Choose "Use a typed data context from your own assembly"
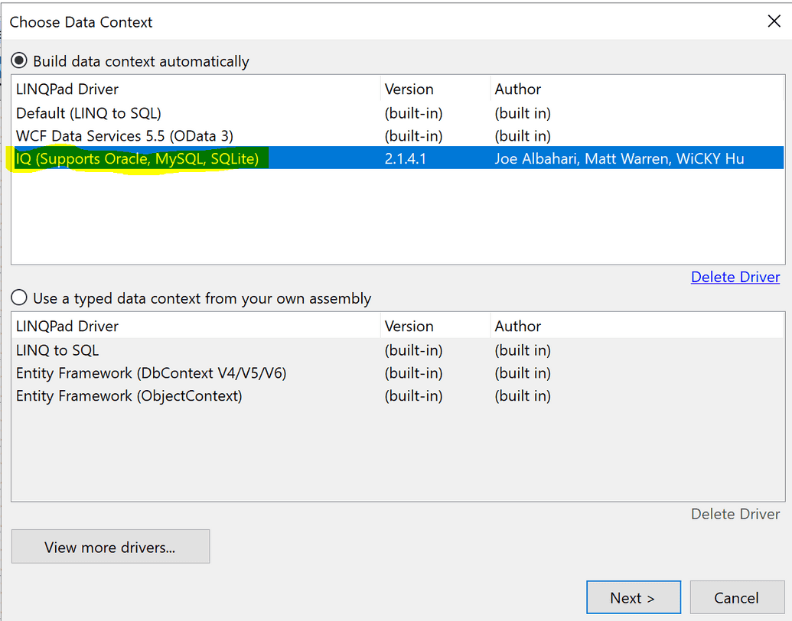792x621 pixels. pyautogui.click(x=19, y=298)
